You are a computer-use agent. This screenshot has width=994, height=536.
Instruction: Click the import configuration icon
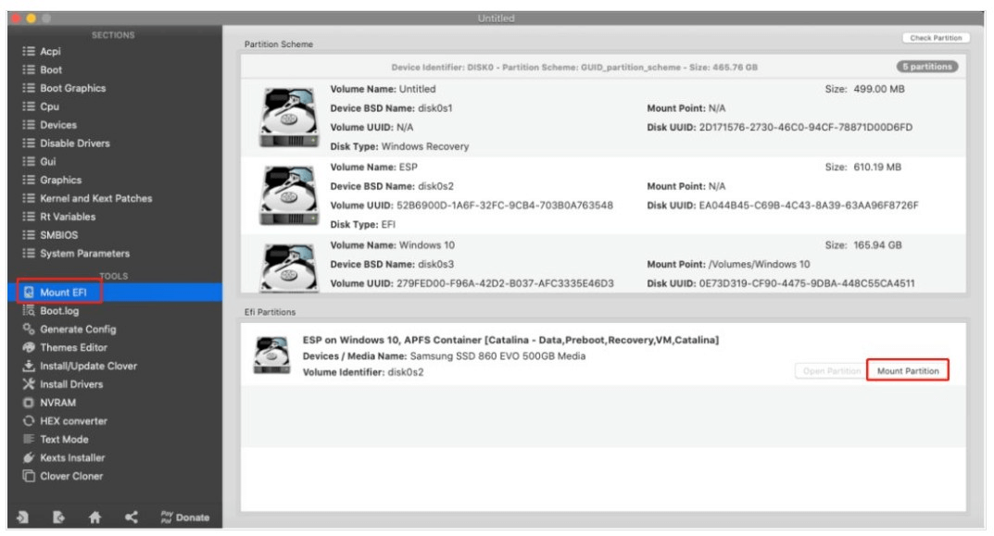coord(23,517)
